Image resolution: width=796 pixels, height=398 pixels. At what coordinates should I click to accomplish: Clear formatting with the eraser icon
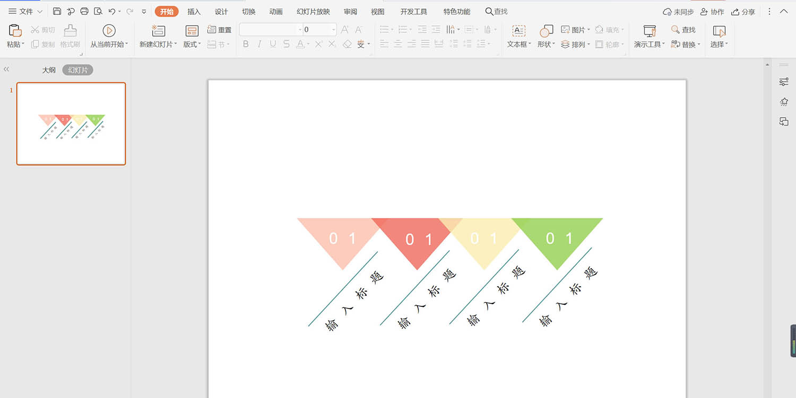(347, 45)
